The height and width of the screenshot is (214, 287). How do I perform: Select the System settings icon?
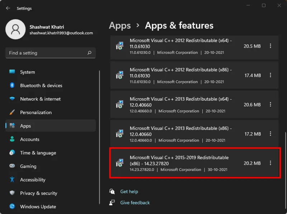(x=12, y=72)
